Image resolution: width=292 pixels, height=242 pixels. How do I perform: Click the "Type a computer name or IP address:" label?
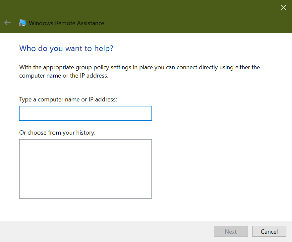(x=68, y=99)
